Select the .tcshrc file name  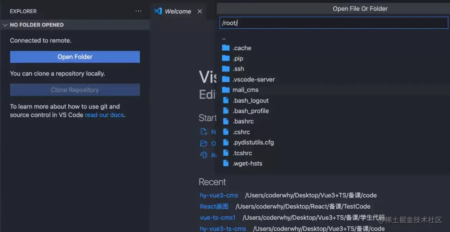point(242,153)
